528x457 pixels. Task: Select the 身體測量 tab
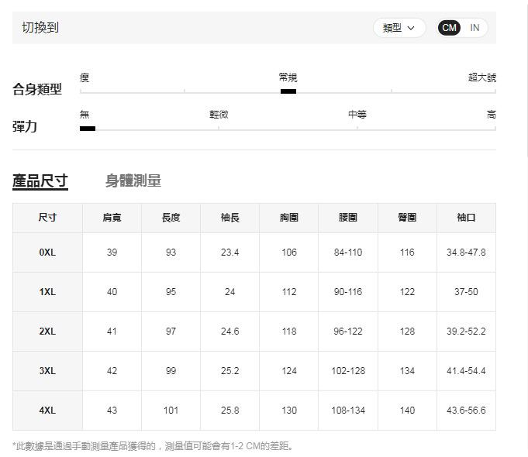(133, 181)
